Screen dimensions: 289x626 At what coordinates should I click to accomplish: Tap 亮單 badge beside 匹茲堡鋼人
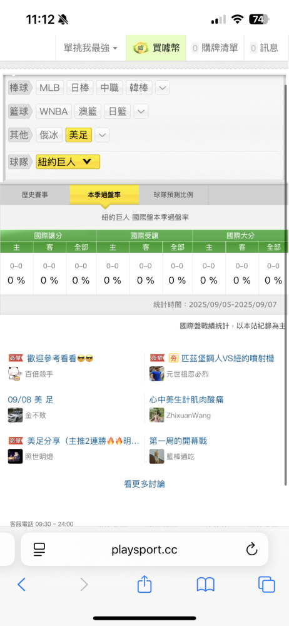pos(158,358)
